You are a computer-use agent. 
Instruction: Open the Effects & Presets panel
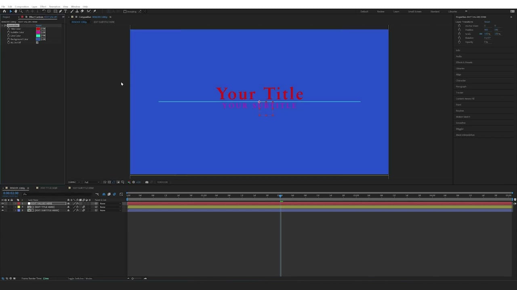[x=464, y=62]
